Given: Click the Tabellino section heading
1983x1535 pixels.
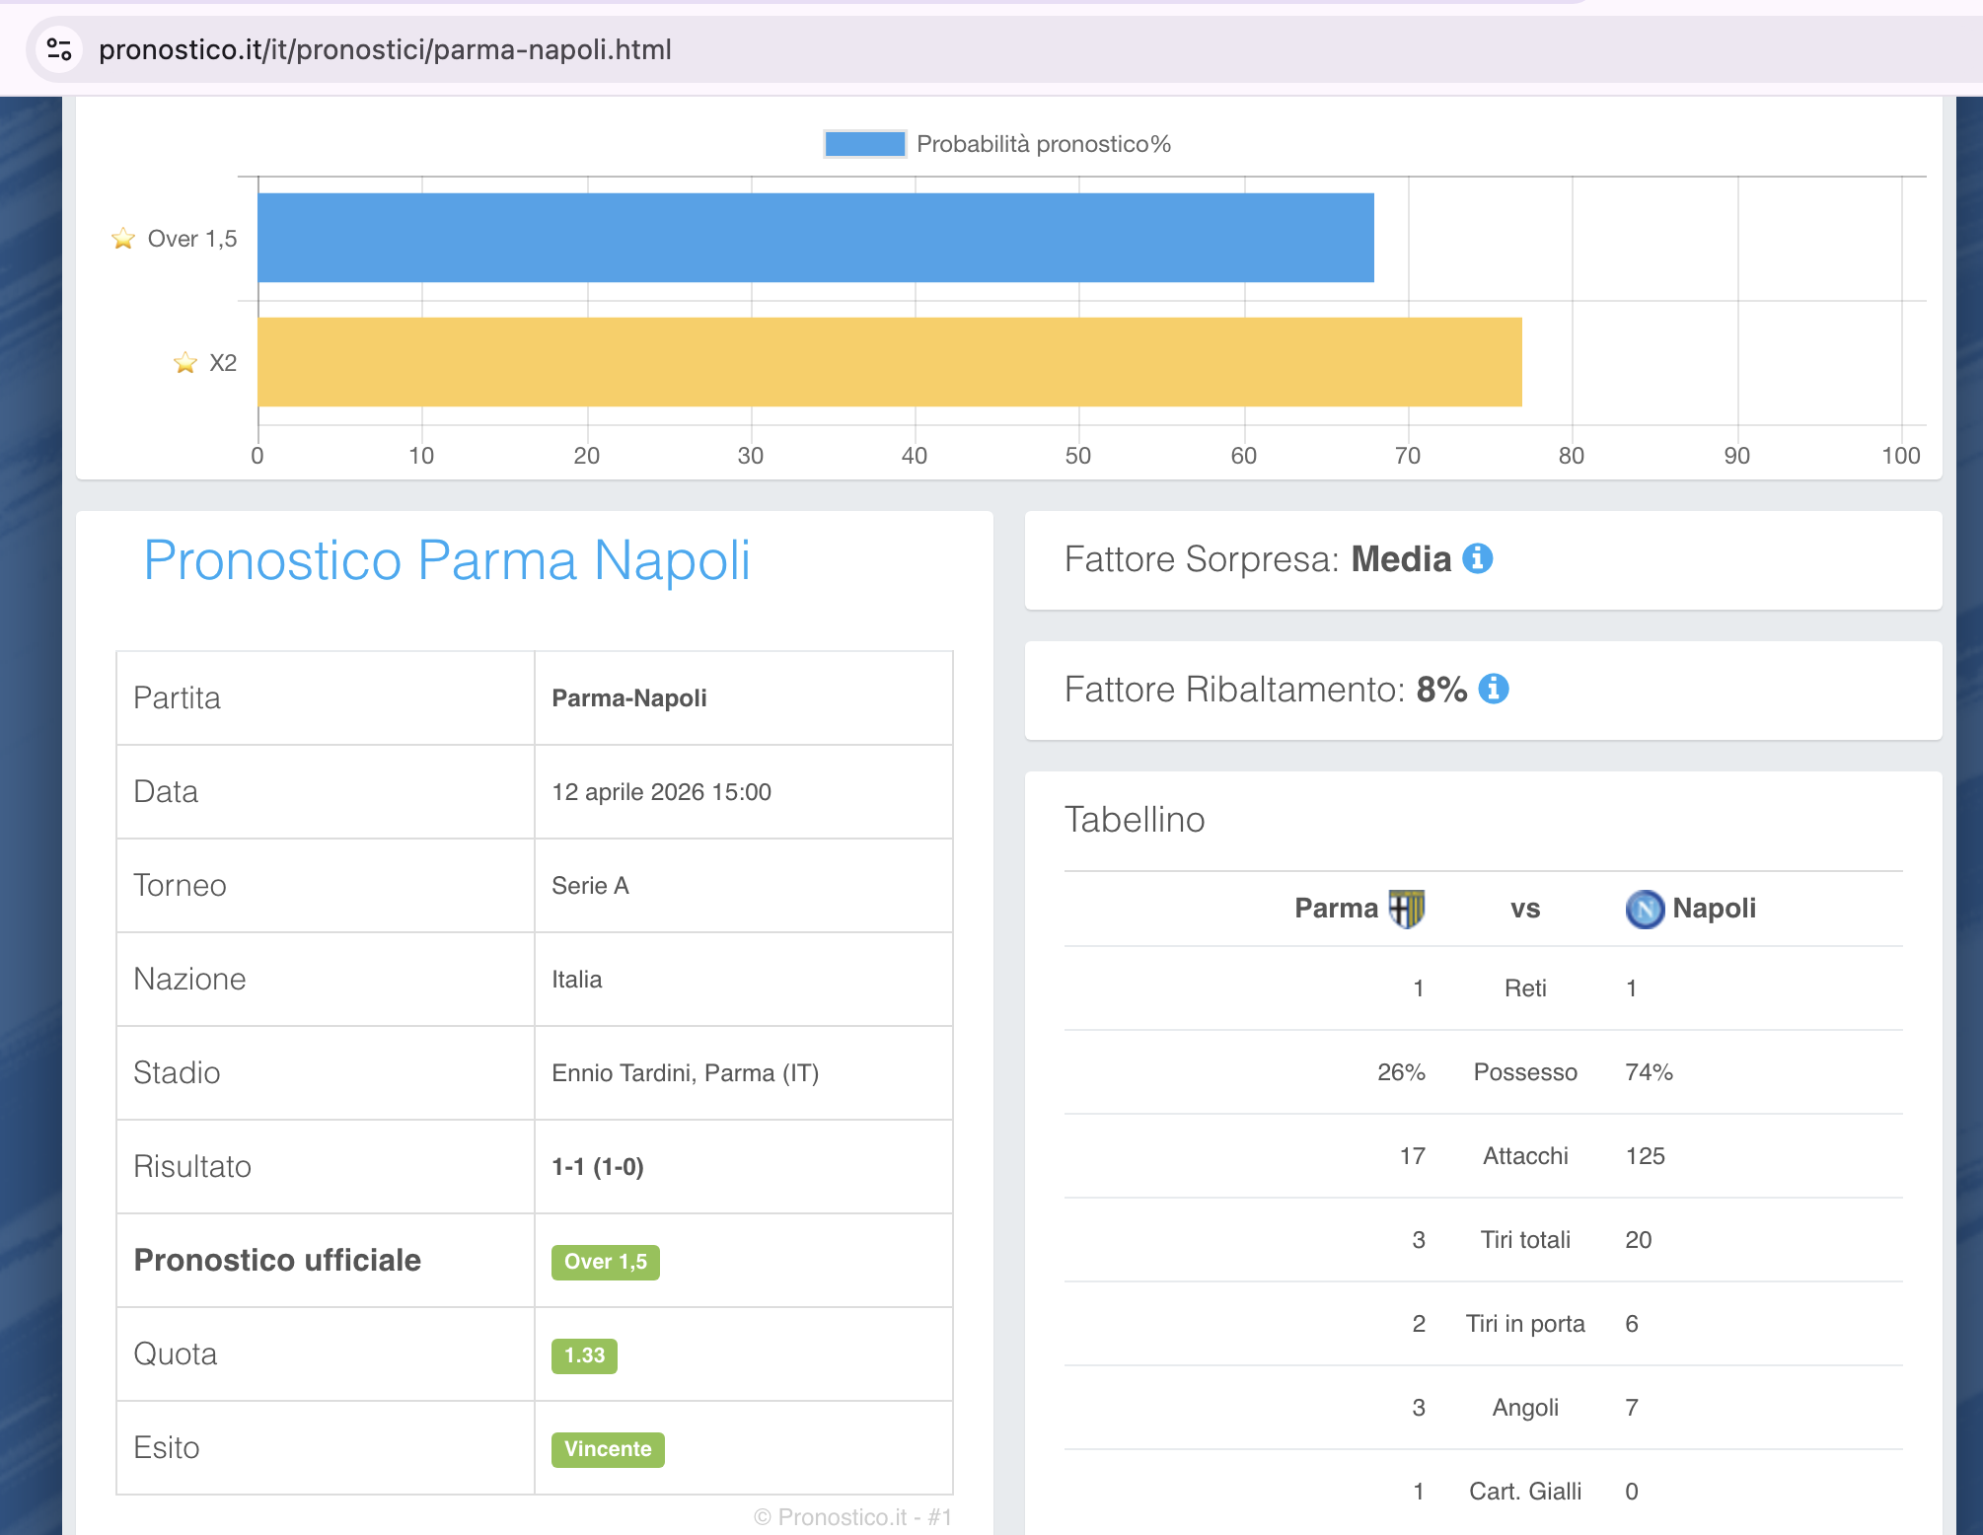Looking at the screenshot, I should pyautogui.click(x=1135, y=820).
